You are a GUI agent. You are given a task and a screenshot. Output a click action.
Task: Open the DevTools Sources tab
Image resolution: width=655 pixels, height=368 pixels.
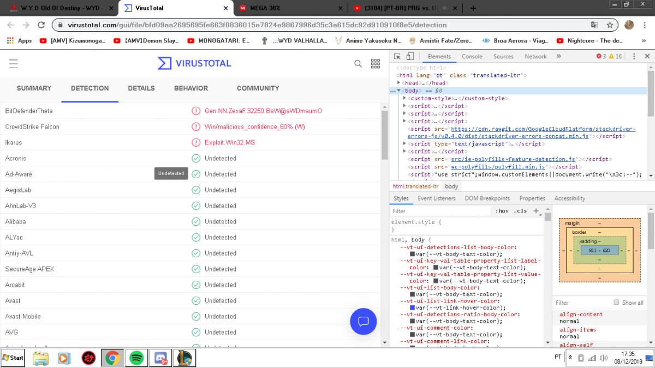coord(503,56)
